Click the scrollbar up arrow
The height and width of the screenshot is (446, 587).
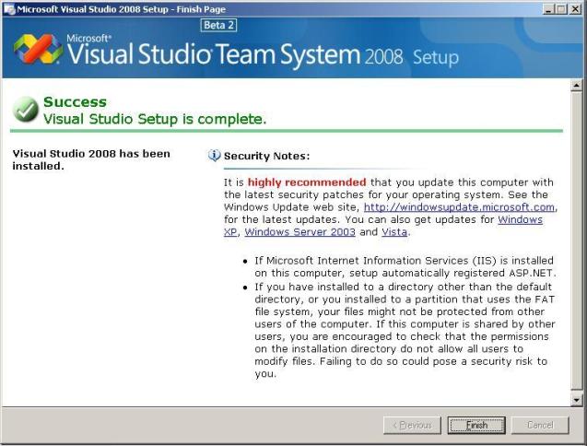click(x=577, y=87)
